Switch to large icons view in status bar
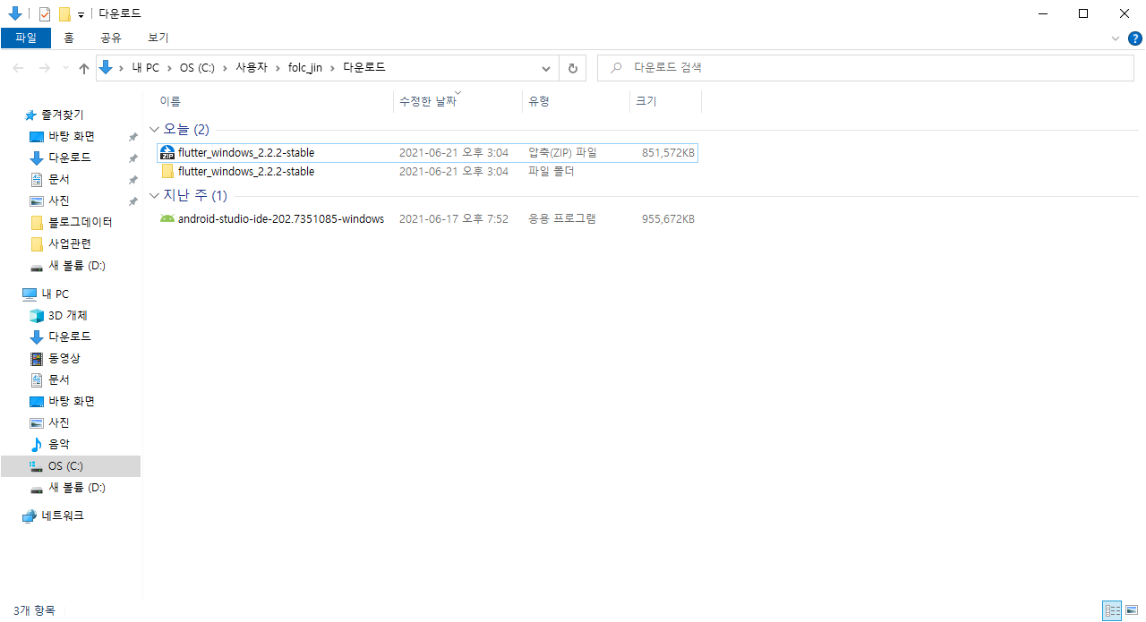Screen dimensions: 1146x622 pos(1132,610)
